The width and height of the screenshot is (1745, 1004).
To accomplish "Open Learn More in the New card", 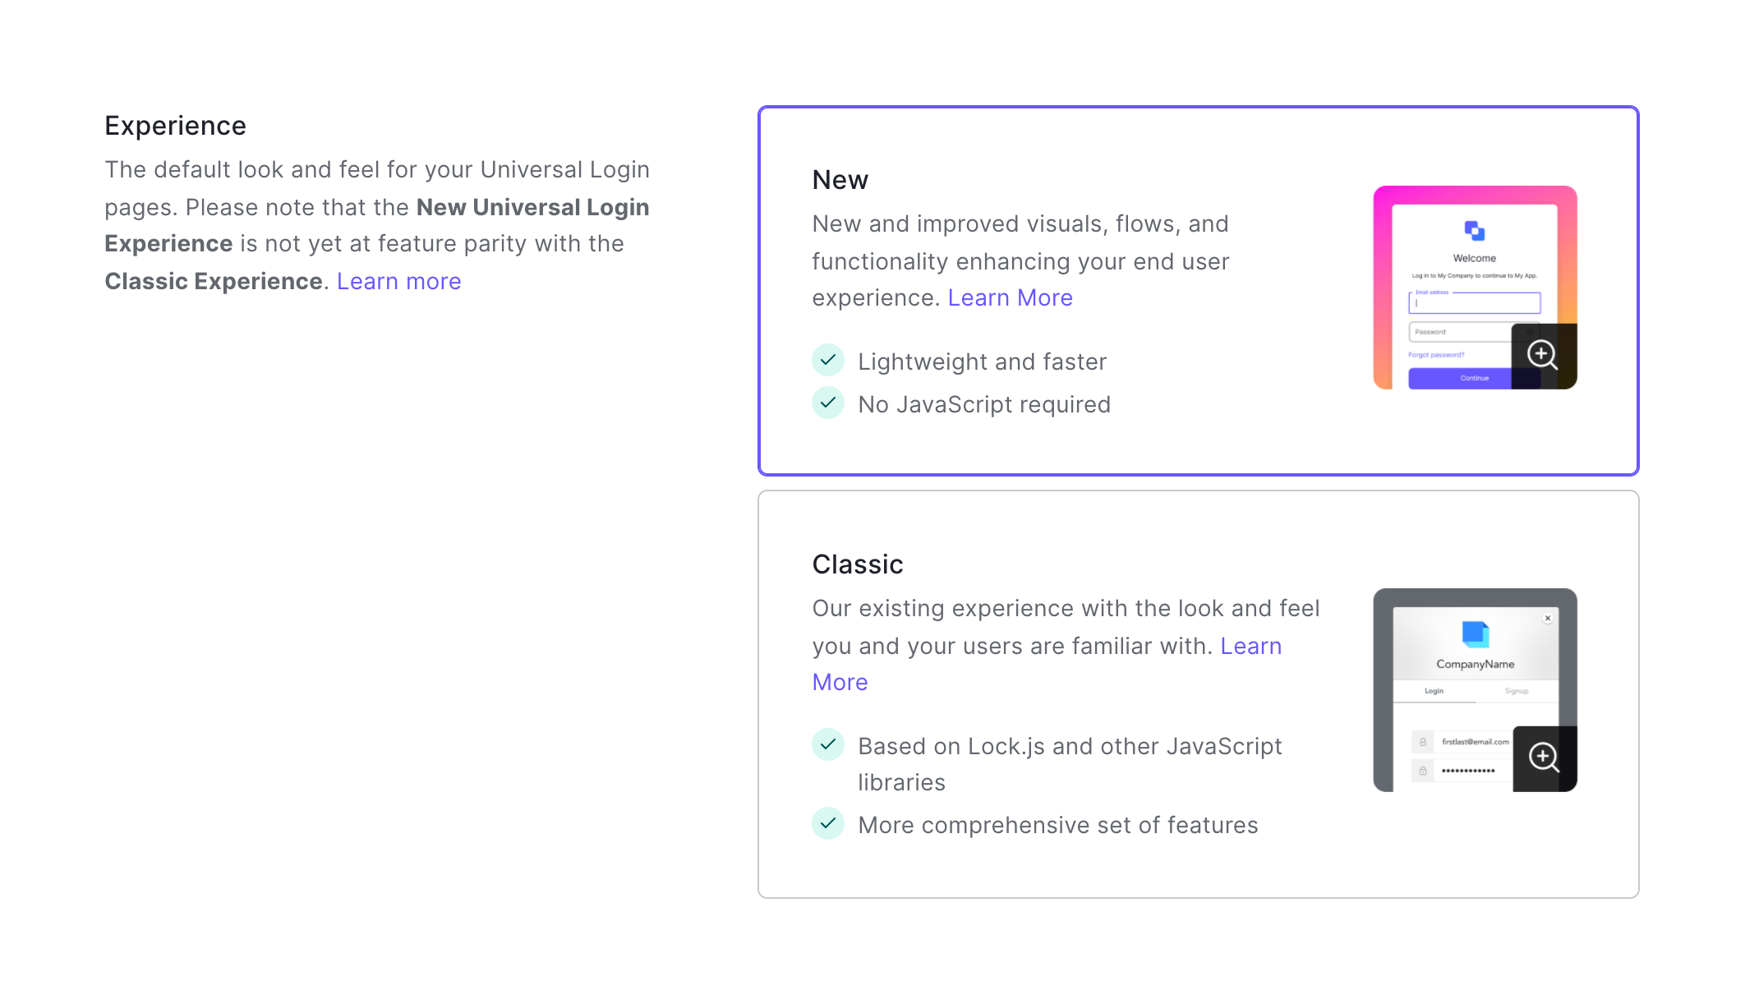I will click(x=1011, y=297).
